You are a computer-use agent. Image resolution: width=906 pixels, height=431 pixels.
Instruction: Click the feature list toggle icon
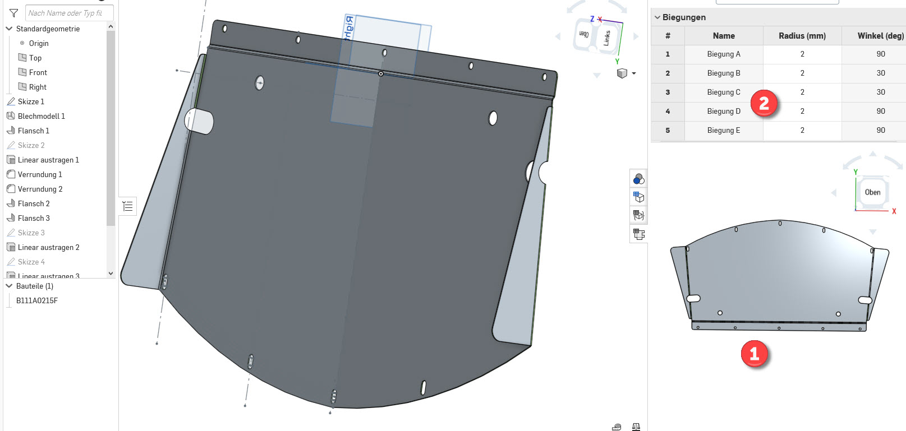[x=128, y=206]
